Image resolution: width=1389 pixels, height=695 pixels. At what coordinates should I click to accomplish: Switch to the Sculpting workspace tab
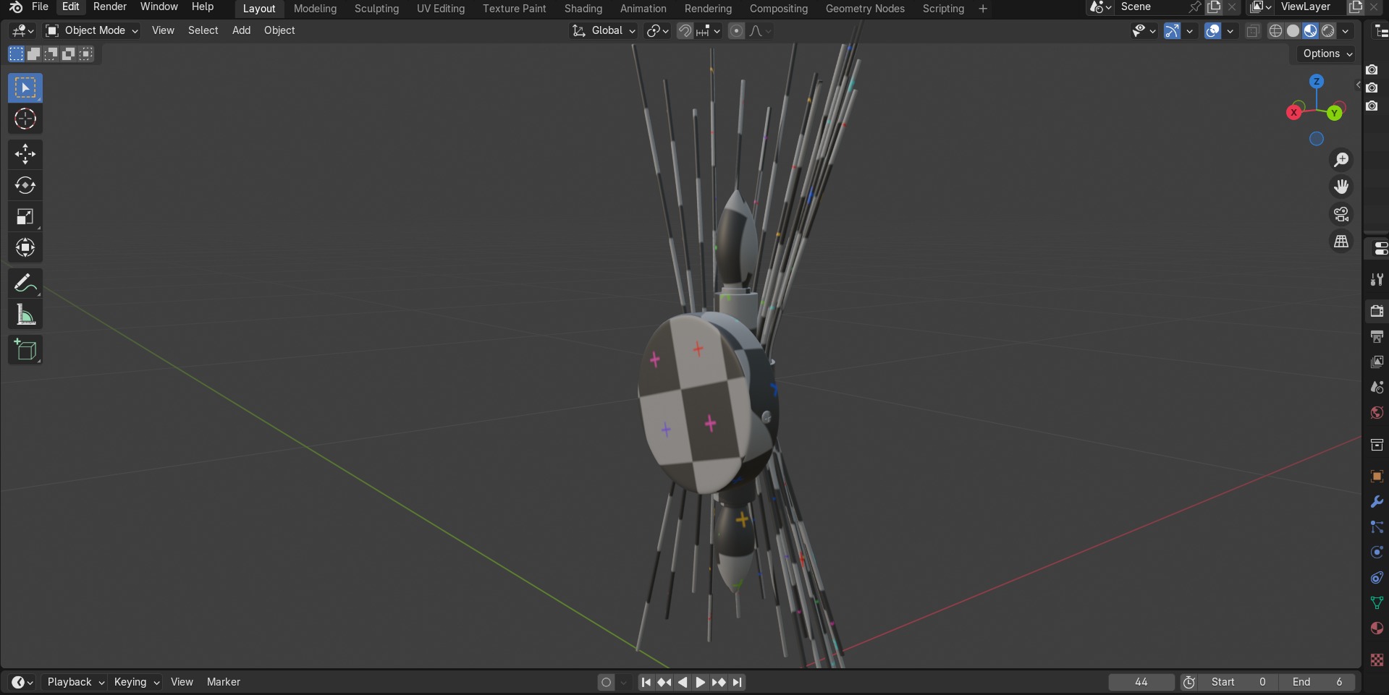[x=376, y=9]
